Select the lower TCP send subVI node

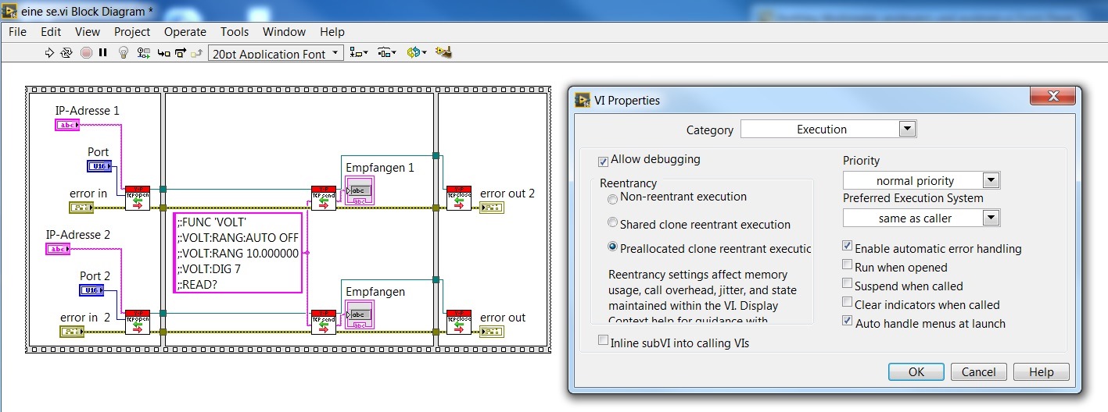(324, 321)
